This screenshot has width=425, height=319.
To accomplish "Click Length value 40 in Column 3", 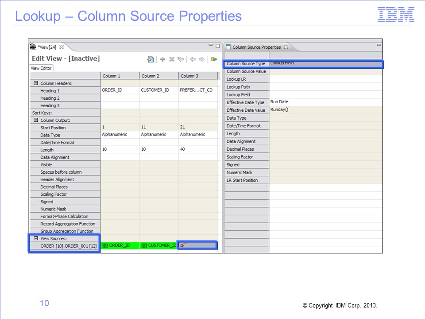I will tap(198, 149).
